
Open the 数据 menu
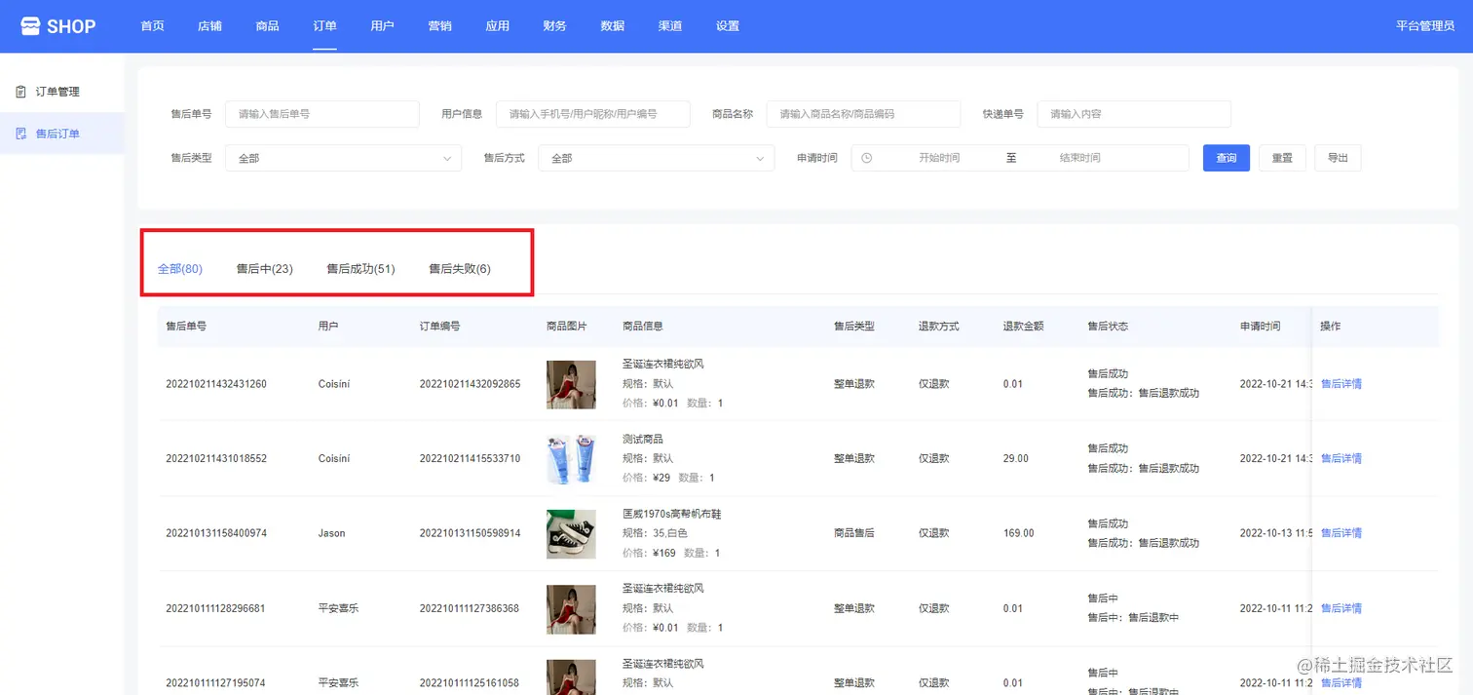[612, 26]
